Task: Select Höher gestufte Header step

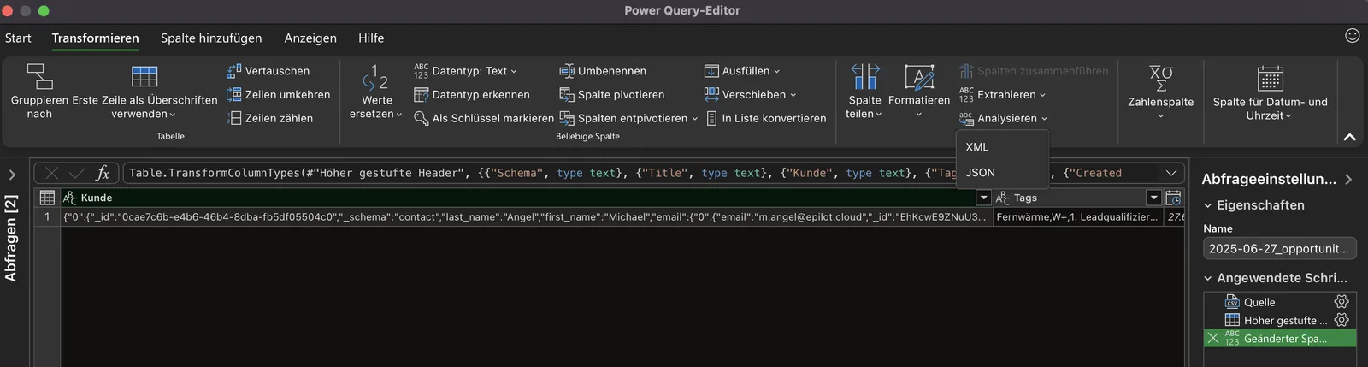Action: (x=1278, y=320)
